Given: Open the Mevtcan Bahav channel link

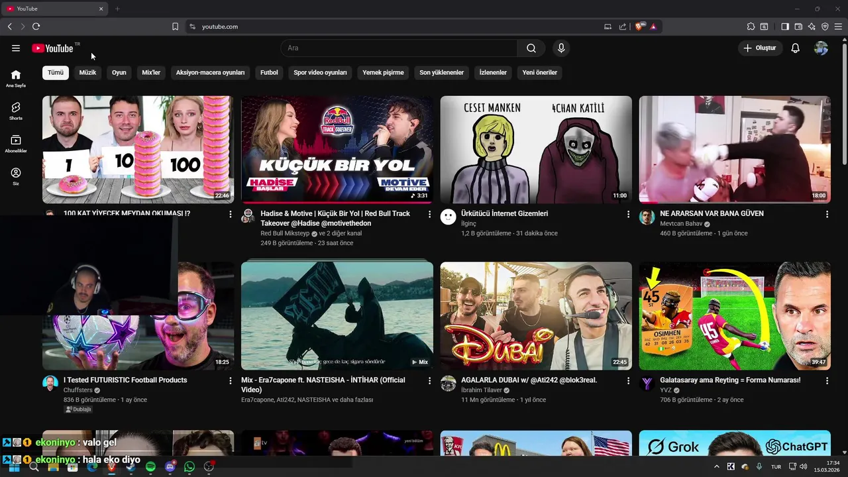Looking at the screenshot, I should coord(681,224).
